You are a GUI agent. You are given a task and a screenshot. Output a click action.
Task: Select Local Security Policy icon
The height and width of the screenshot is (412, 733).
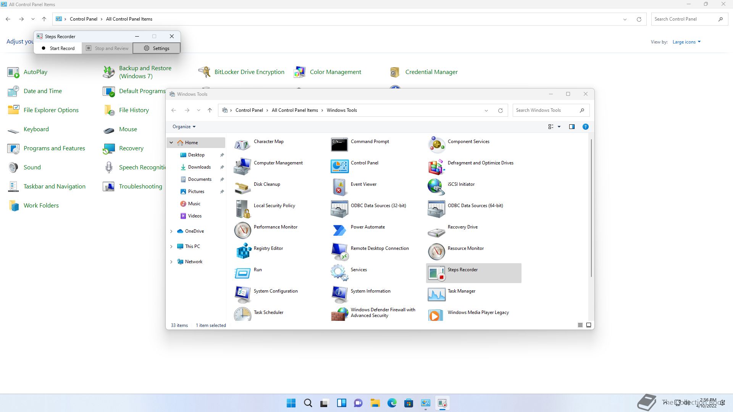coord(242,209)
